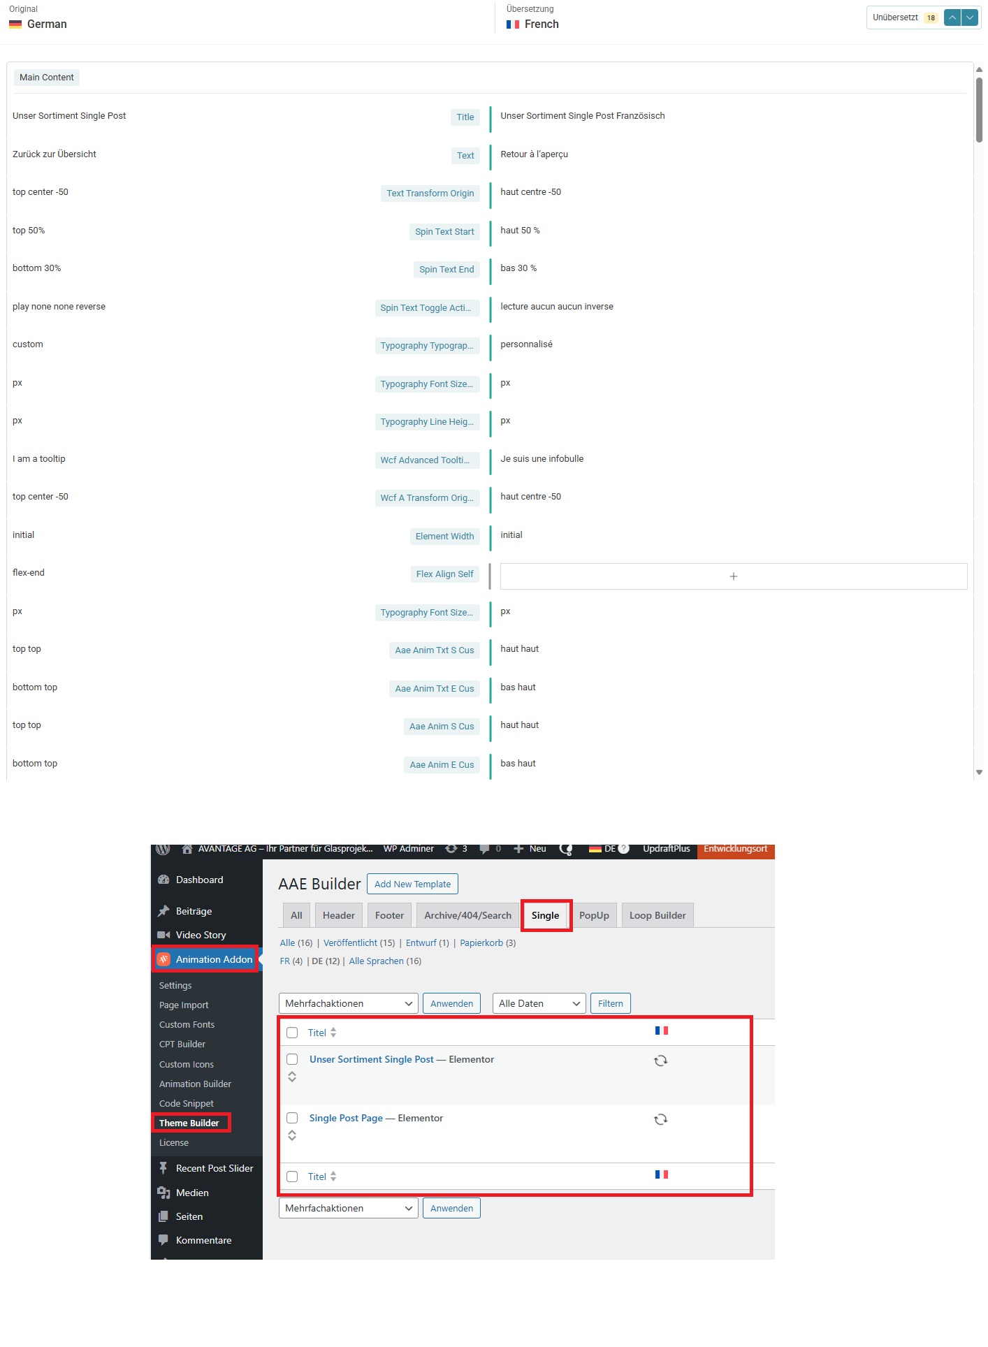Click the Kommentare speech bubble icon
Viewport: 988px width, 1347px height.
pos(164,1240)
